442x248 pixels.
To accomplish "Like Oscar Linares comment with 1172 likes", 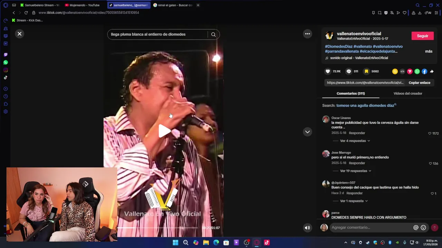I will click(430, 133).
